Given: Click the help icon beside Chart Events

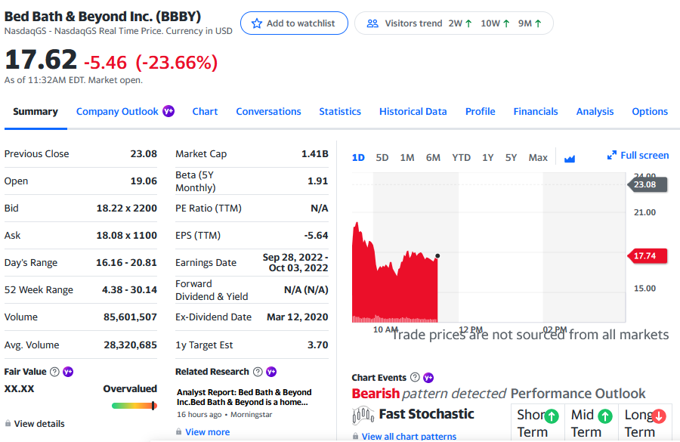Looking at the screenshot, I should point(415,377).
